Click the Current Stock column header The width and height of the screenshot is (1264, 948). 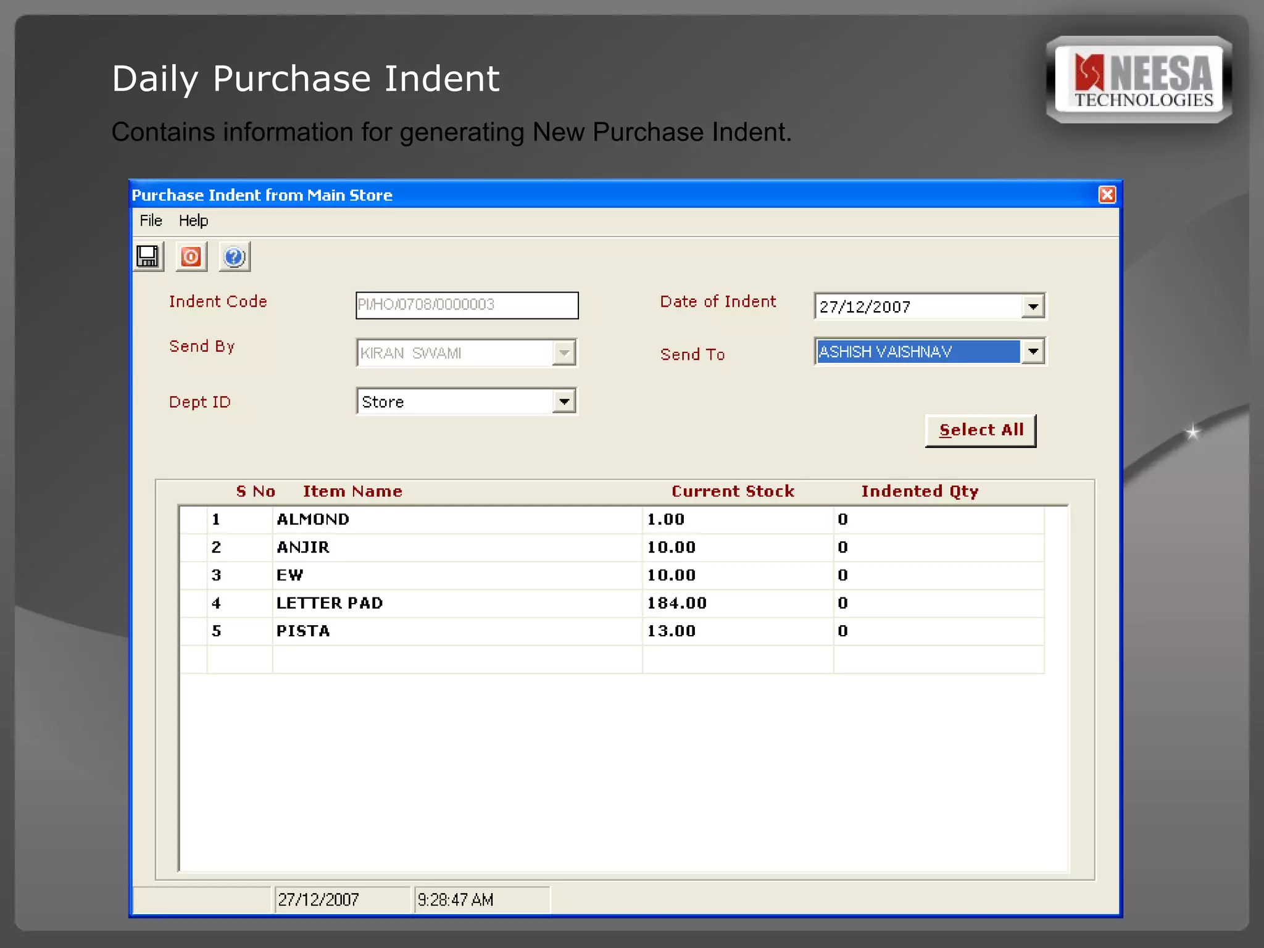[x=733, y=491]
